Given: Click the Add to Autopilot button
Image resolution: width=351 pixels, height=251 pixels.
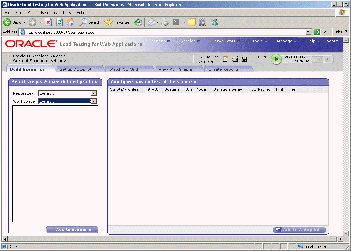Looking at the screenshot, I should click(299, 230).
